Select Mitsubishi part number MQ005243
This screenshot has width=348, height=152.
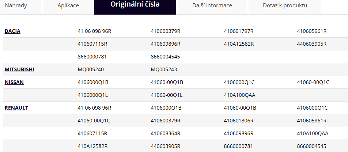(x=164, y=69)
